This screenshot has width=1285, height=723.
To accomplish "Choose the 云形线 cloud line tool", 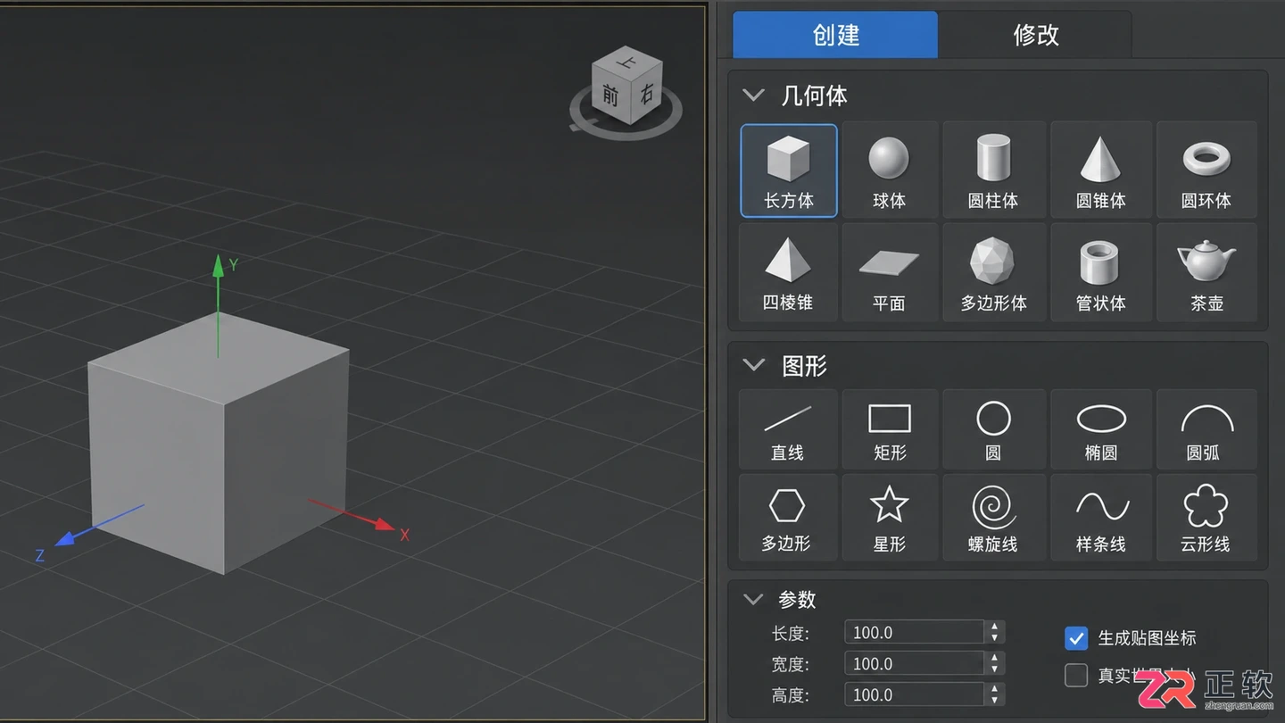I will click(1206, 518).
